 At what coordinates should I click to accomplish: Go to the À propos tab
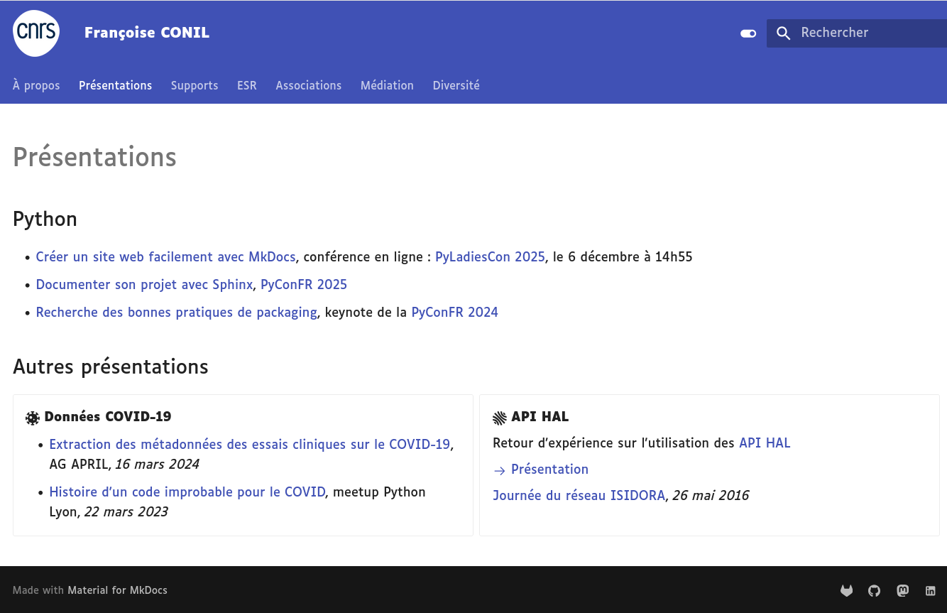click(x=36, y=85)
